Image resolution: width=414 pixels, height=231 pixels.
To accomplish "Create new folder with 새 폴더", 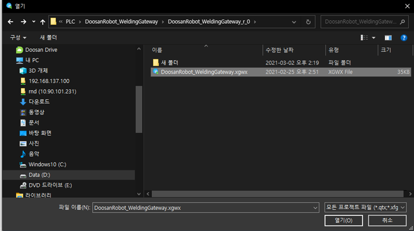I will [x=49, y=38].
